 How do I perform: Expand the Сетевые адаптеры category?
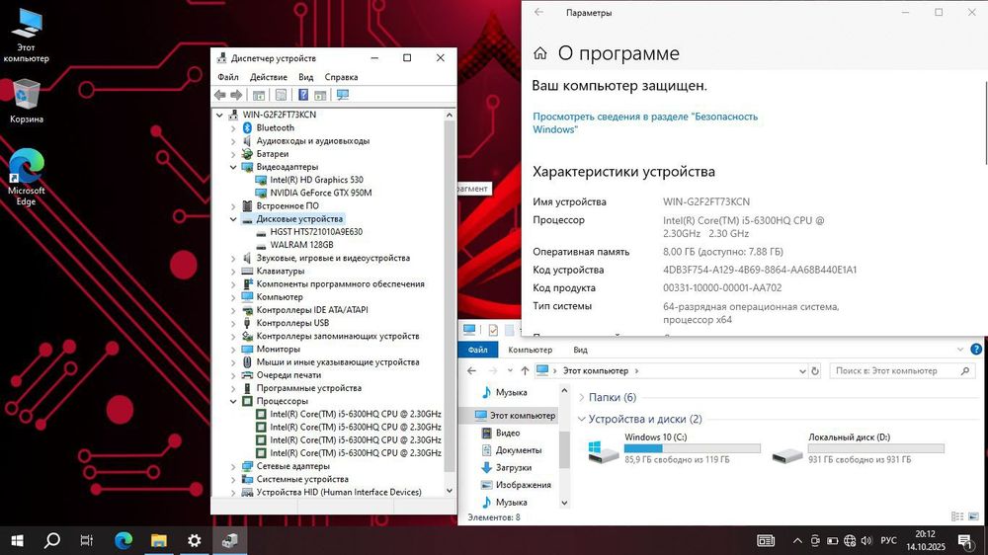tap(233, 466)
